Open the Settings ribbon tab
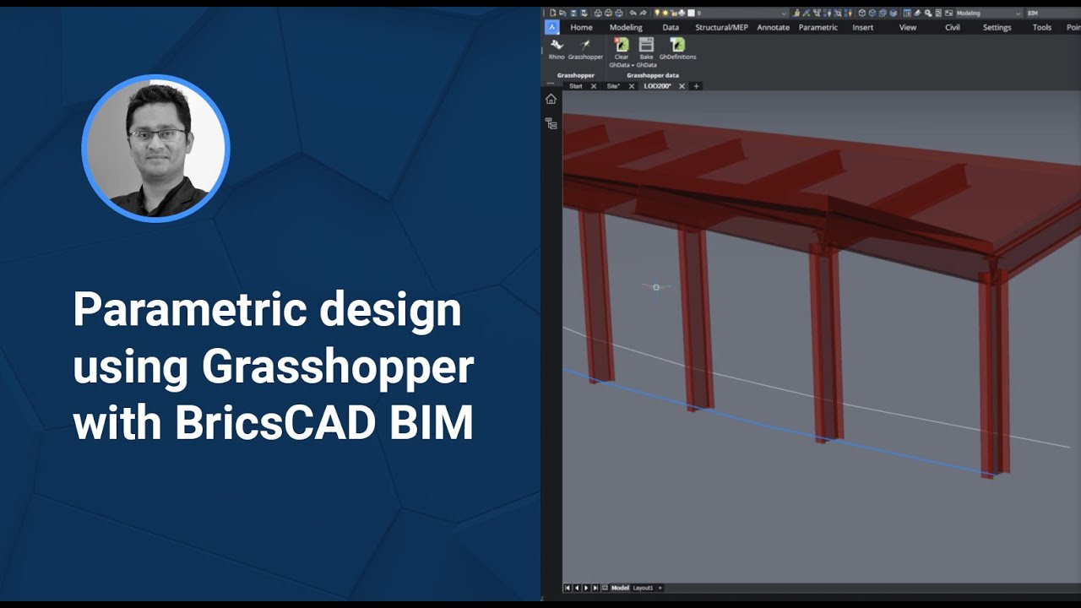Image resolution: width=1081 pixels, height=608 pixels. [997, 27]
